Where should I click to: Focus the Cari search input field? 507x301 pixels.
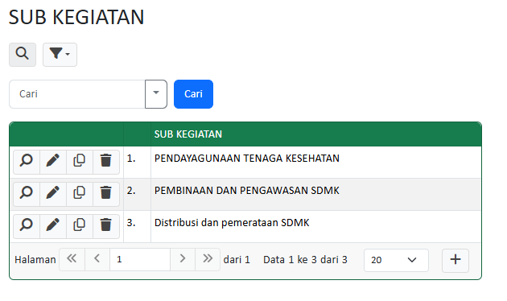coord(77,94)
